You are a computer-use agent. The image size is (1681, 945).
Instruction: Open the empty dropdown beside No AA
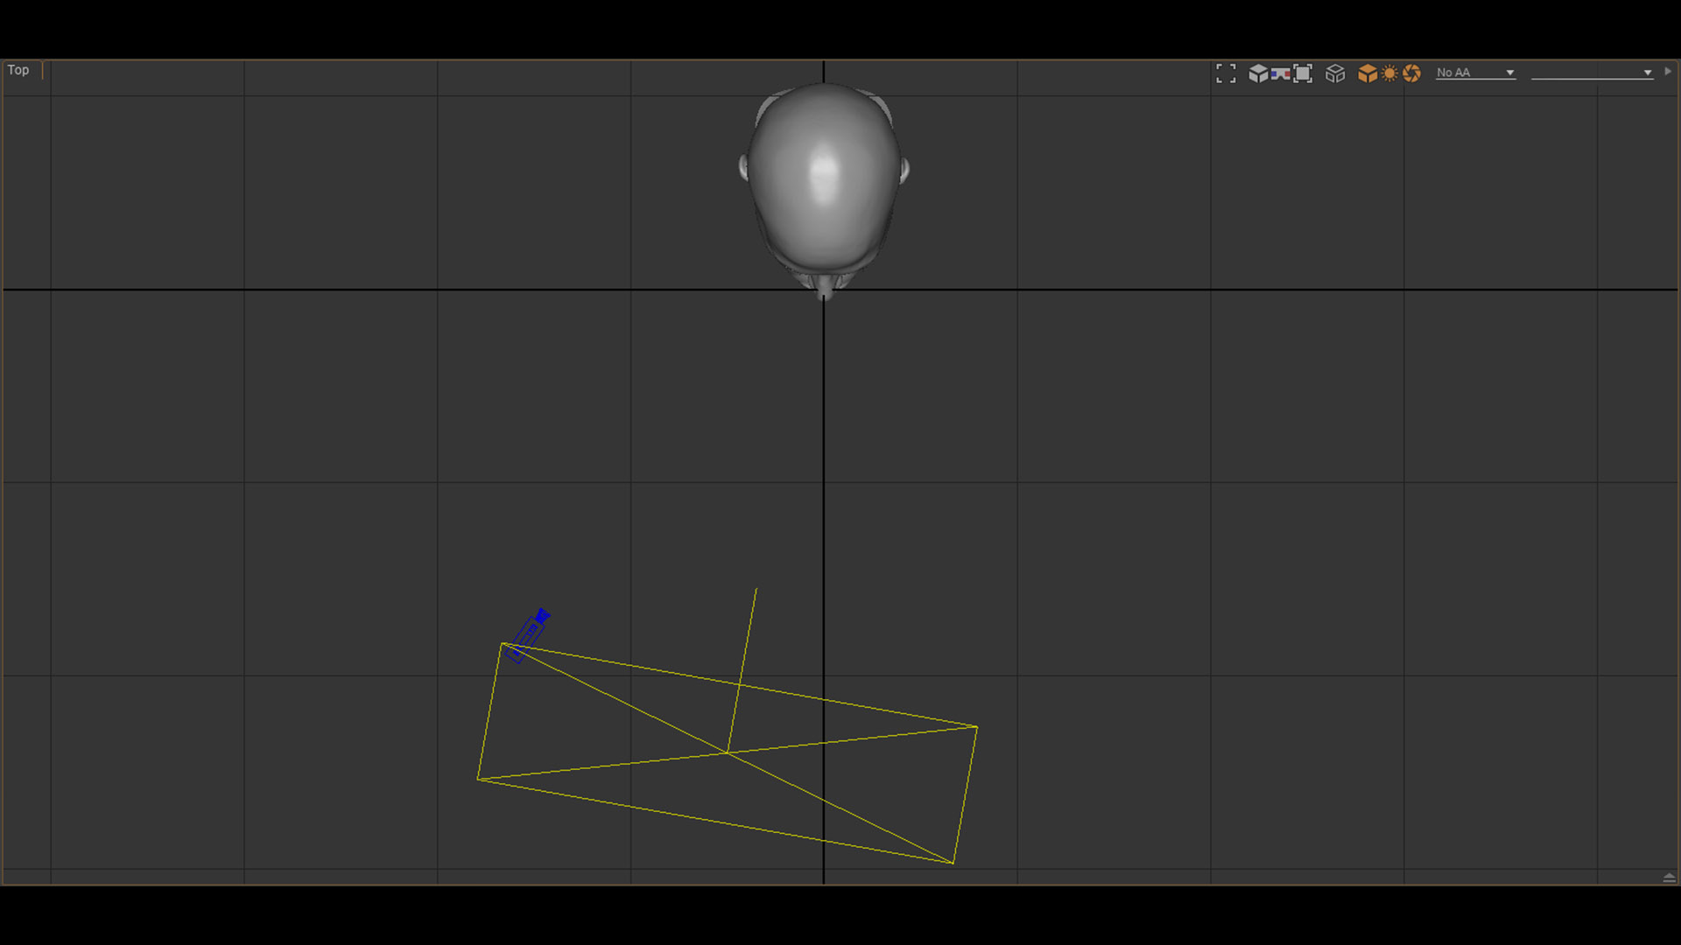1592,73
